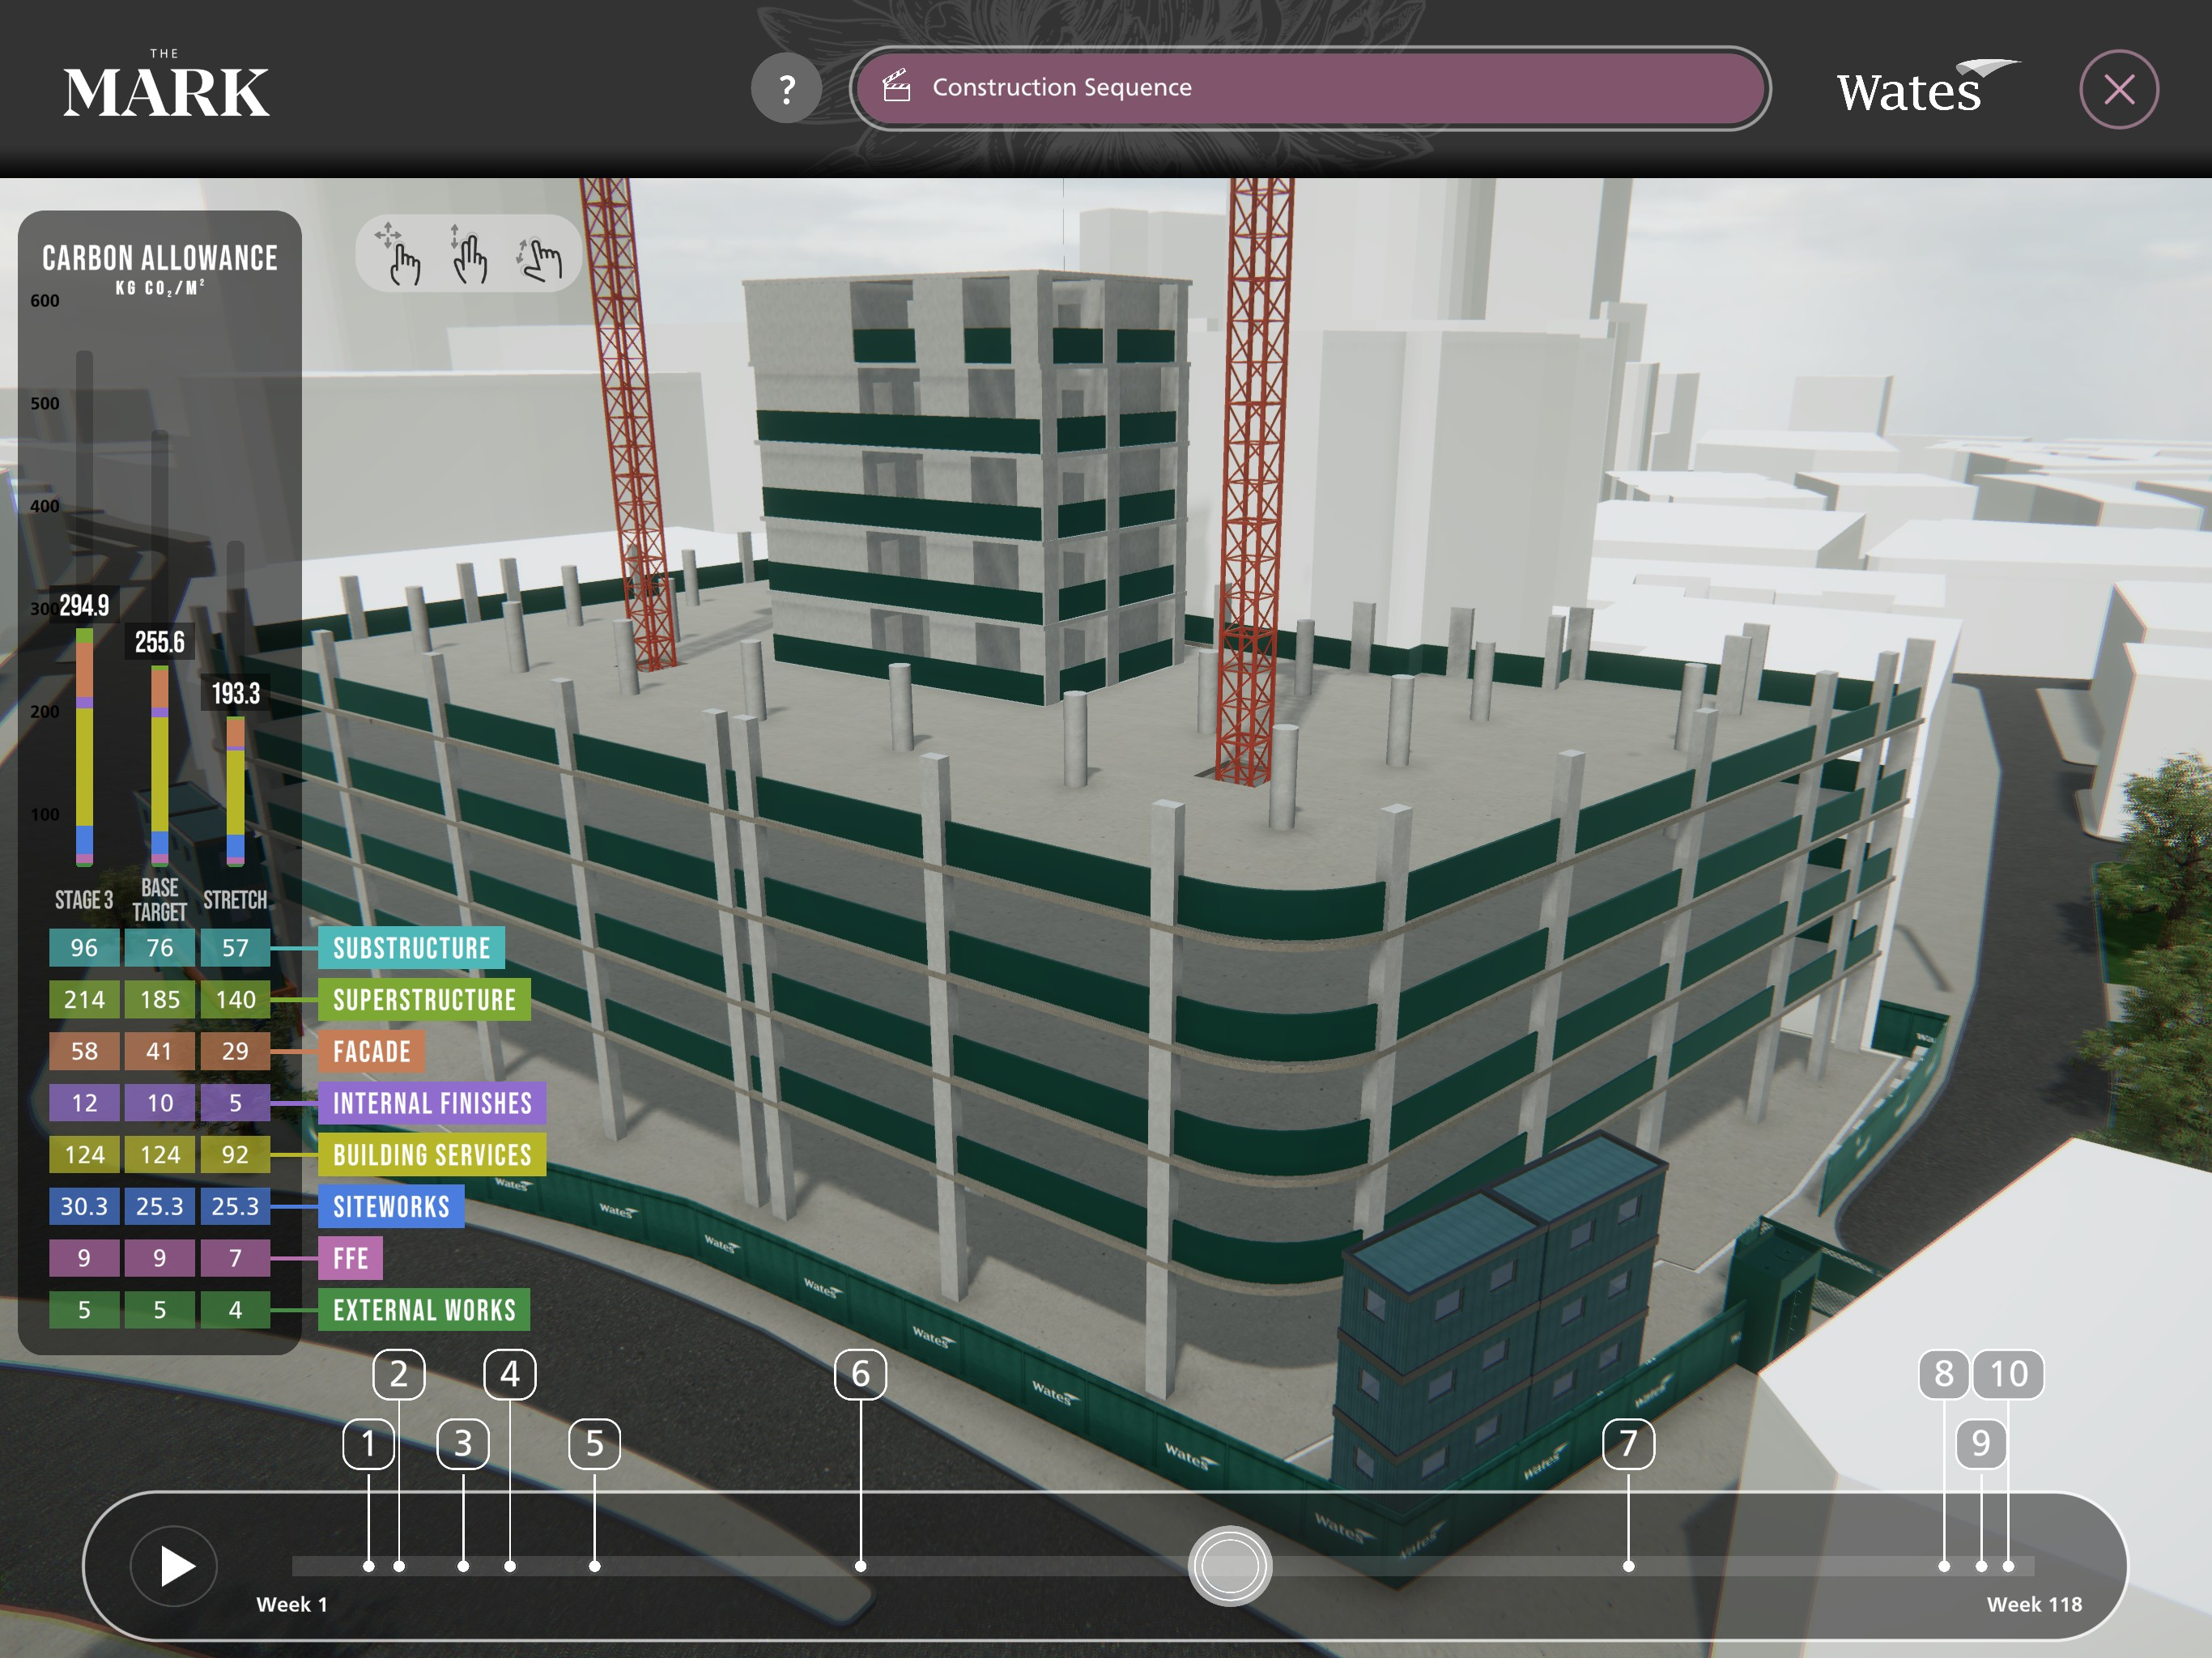Select the rotate gesture hand icon
Image resolution: width=2212 pixels, height=1658 pixels.
540,259
